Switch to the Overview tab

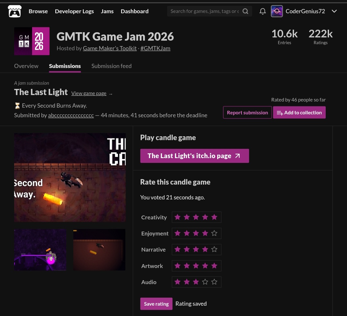coord(26,66)
